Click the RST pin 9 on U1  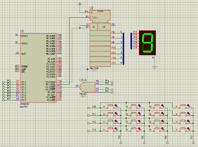(x=18, y=53)
